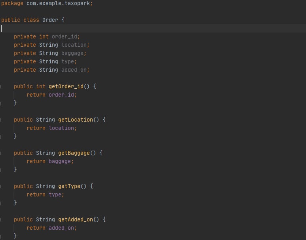Screen dimensions: 306x240
Task: Click closing brace of getOrder_id method
Action: point(15,103)
